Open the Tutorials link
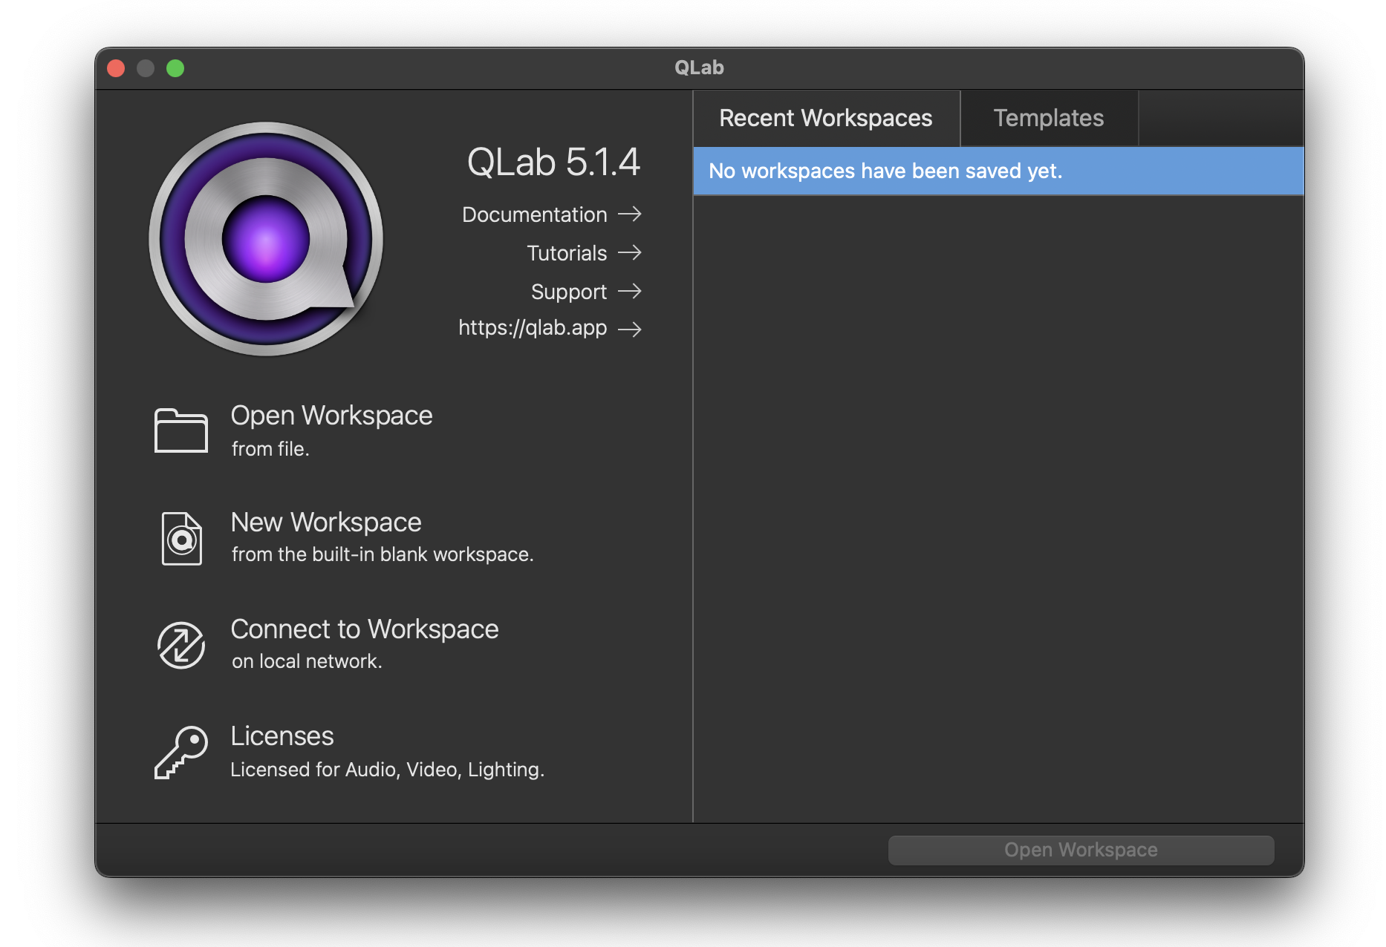Screen dimensions: 1386x947 click(567, 253)
